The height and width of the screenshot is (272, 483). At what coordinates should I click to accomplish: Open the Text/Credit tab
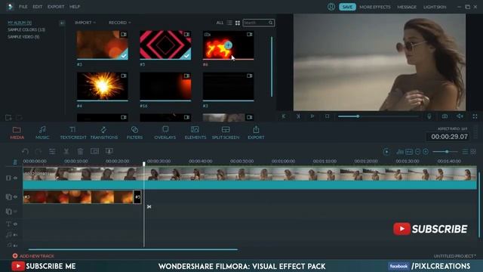click(73, 133)
